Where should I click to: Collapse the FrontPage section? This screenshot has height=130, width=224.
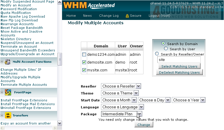pos(2,92)
